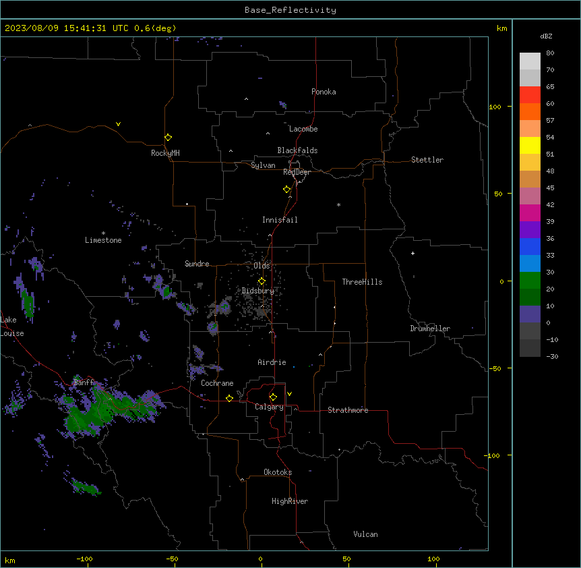Image resolution: width=581 pixels, height=568 pixels.
Task: Click the Blackfalds city label
Action: [x=297, y=150]
